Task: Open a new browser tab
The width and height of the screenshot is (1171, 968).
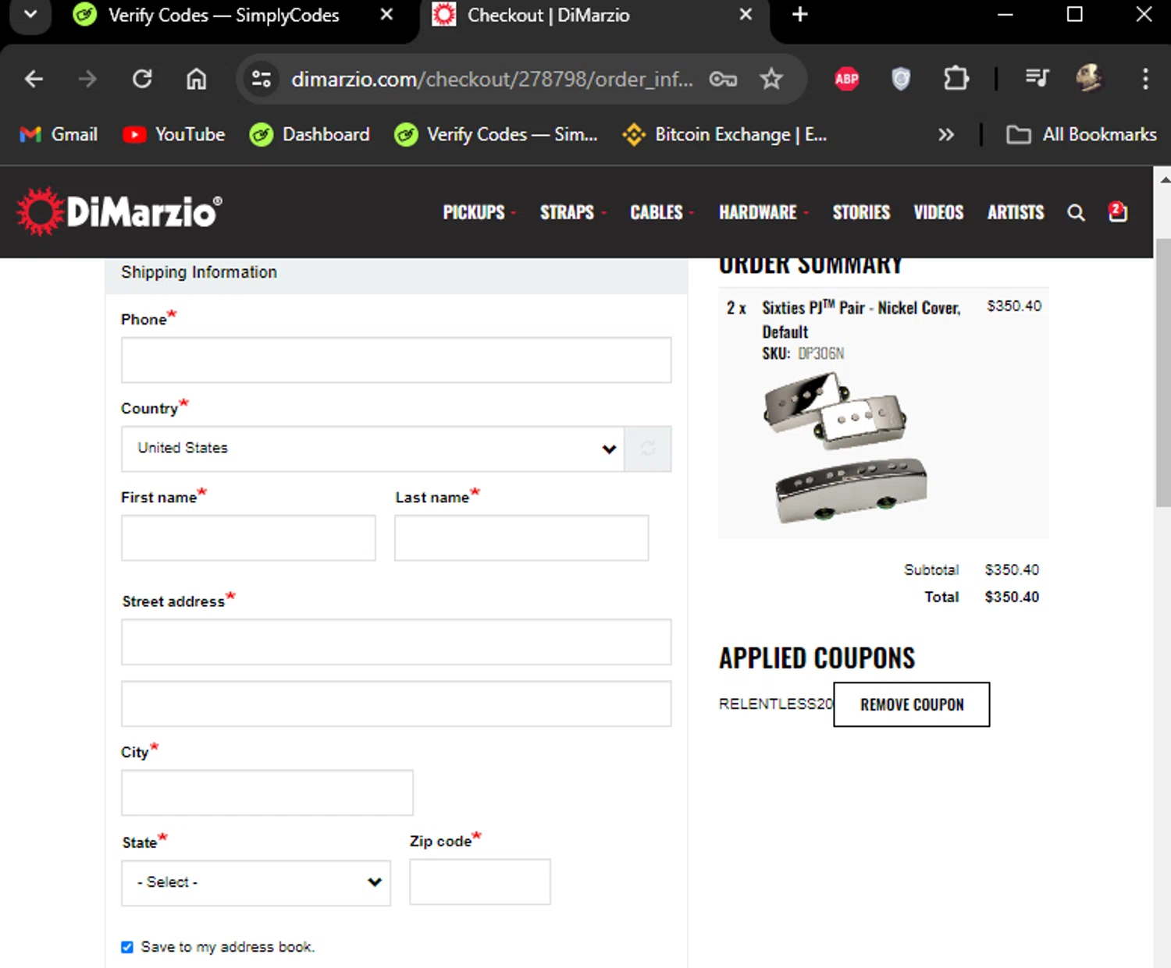Action: coord(799,15)
